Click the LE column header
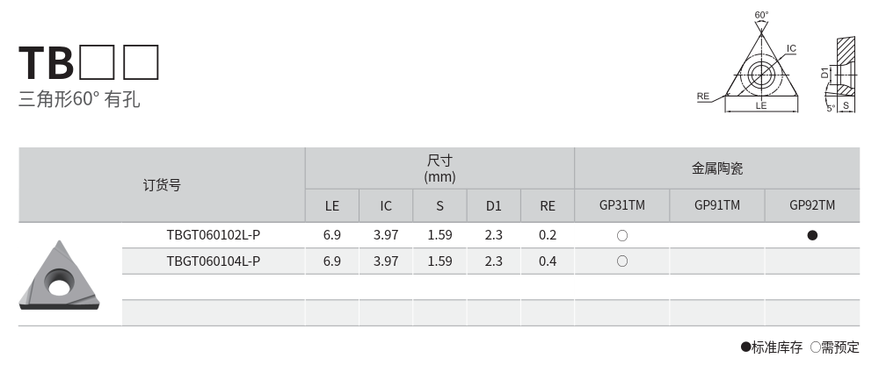This screenshot has width=879, height=365. click(x=331, y=206)
